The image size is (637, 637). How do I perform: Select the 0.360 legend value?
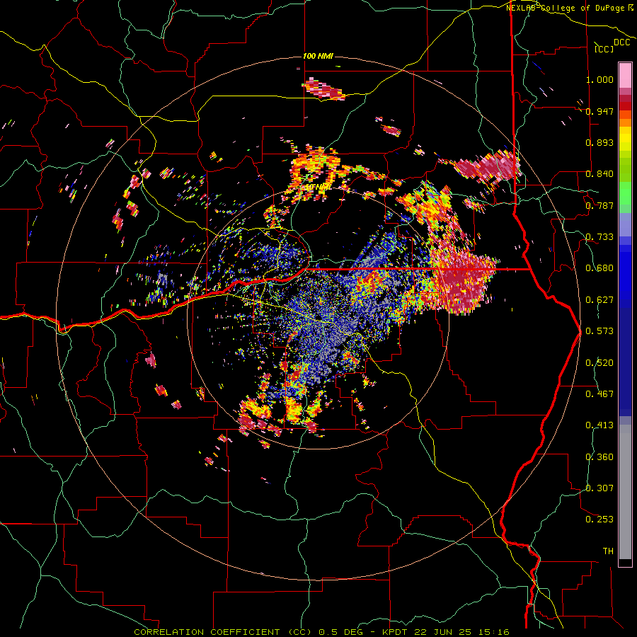(x=599, y=457)
